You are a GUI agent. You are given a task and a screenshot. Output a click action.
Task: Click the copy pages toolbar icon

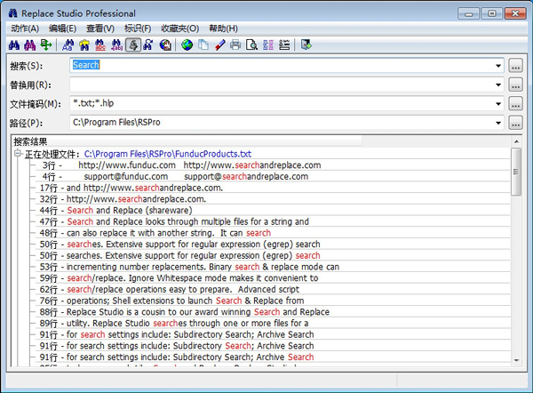click(203, 45)
